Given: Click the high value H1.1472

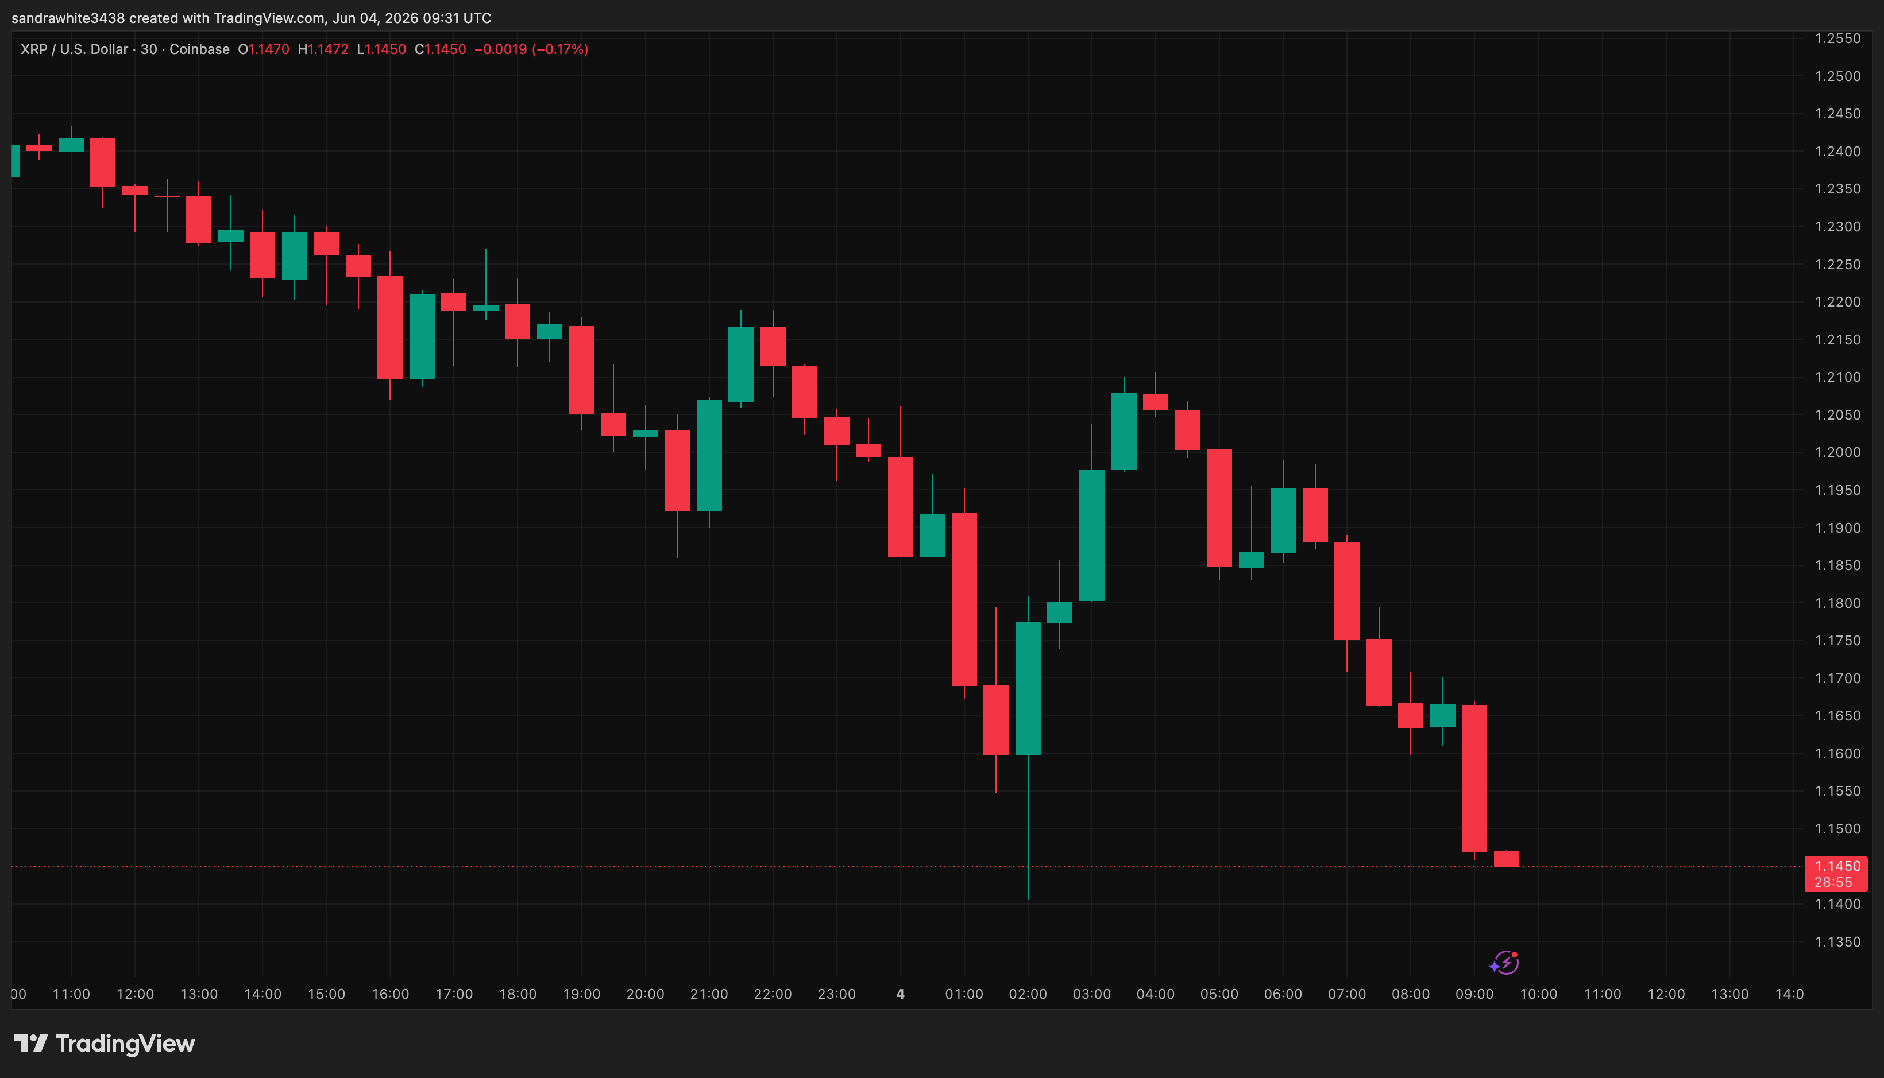Looking at the screenshot, I should click(x=323, y=49).
